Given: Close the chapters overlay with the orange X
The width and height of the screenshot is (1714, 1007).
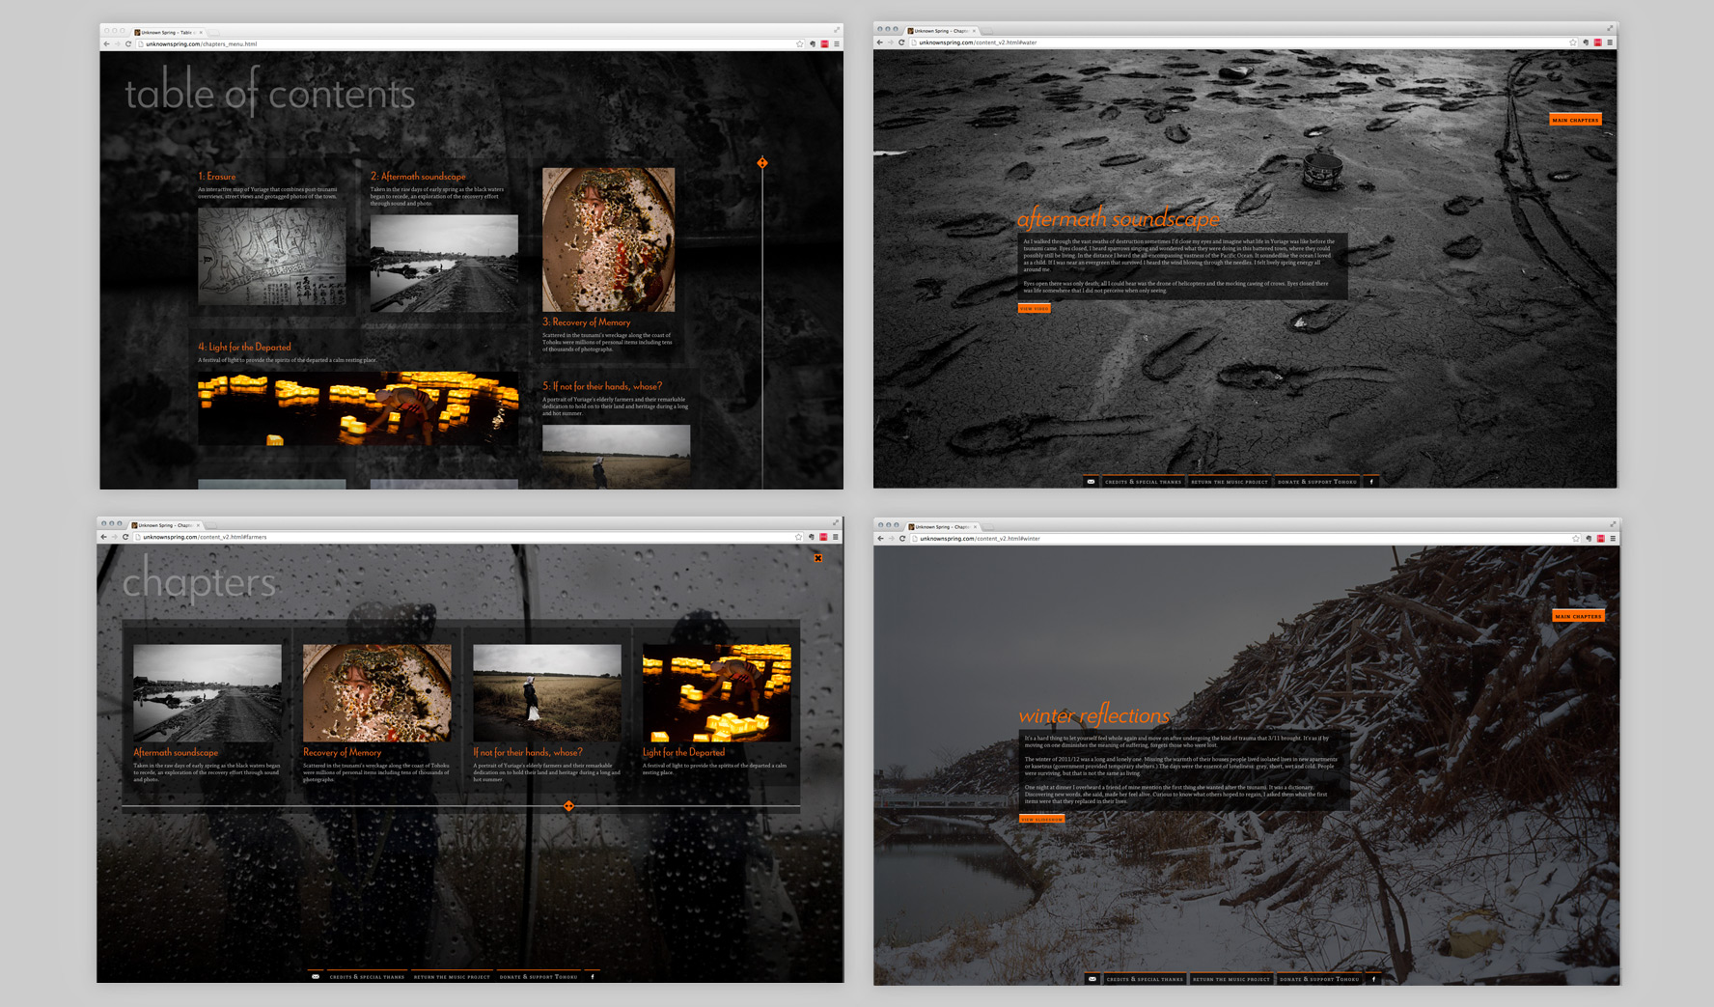Looking at the screenshot, I should coord(817,558).
